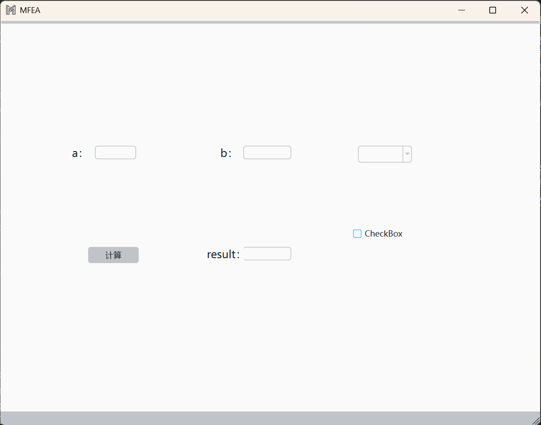This screenshot has width=541, height=425.
Task: Click the MFEA app icon in title bar
Action: pos(10,10)
